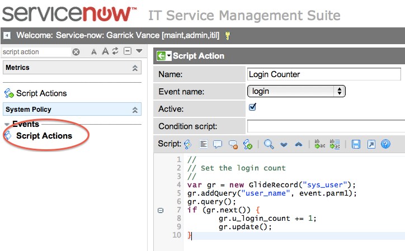Collapse the System Policy section

pyautogui.click(x=135, y=110)
